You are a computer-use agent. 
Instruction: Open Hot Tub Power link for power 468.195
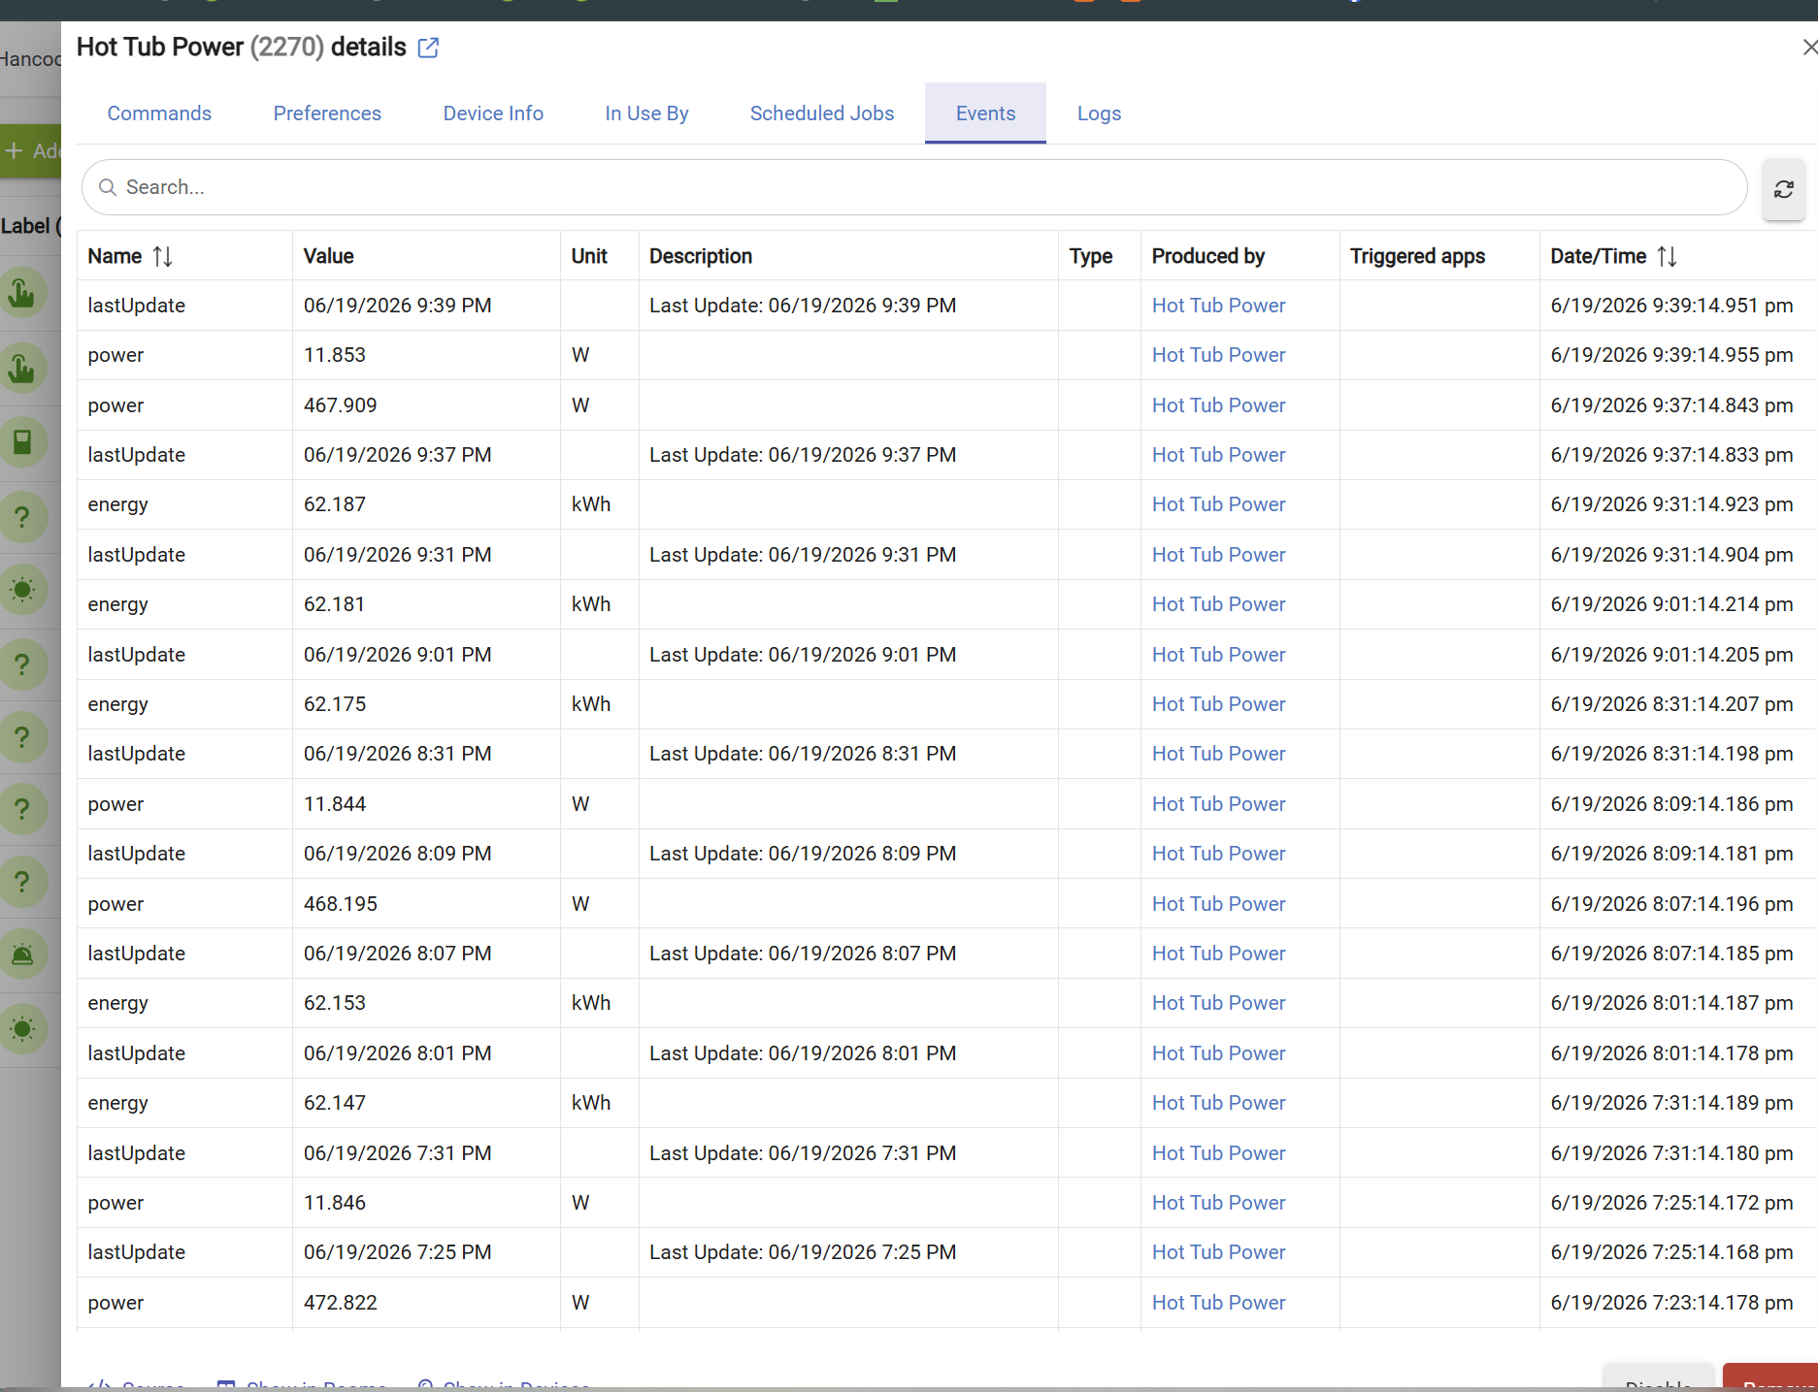(1218, 904)
